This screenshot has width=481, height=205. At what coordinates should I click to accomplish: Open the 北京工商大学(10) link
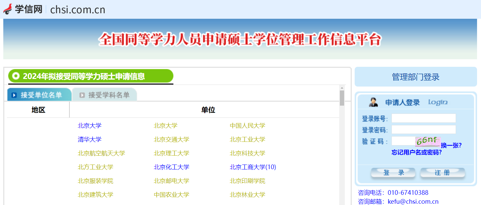(x=253, y=167)
